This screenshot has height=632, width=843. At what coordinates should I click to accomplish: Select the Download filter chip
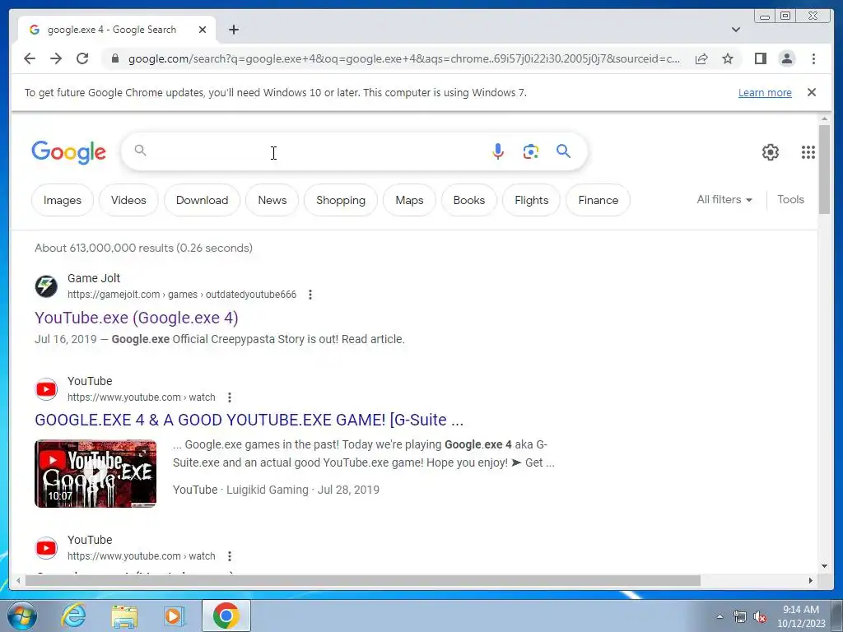point(203,200)
